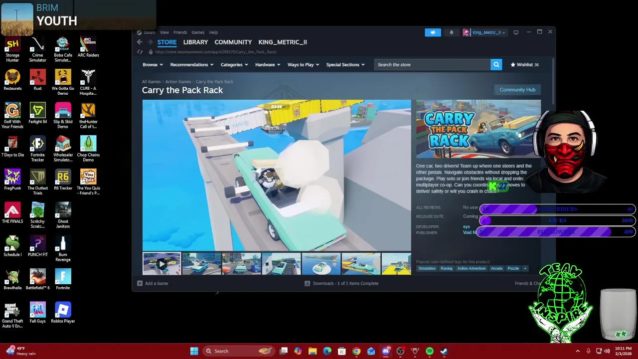Open Farlight 84 desktop icon

pos(38,113)
